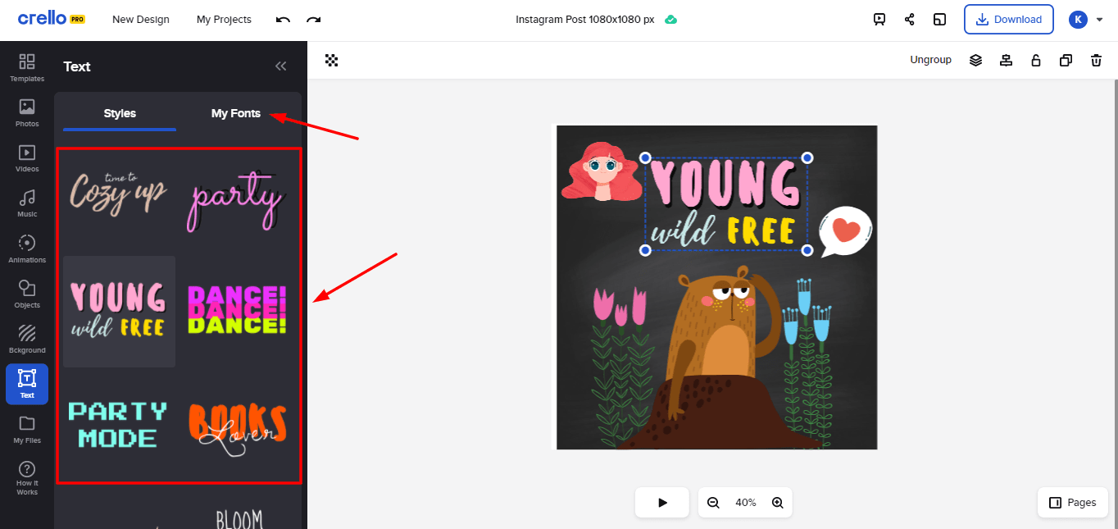
Task: Click the Ungroup button
Action: (x=930, y=60)
